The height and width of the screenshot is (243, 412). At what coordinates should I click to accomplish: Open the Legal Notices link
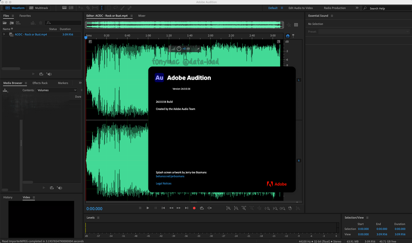pyautogui.click(x=163, y=183)
